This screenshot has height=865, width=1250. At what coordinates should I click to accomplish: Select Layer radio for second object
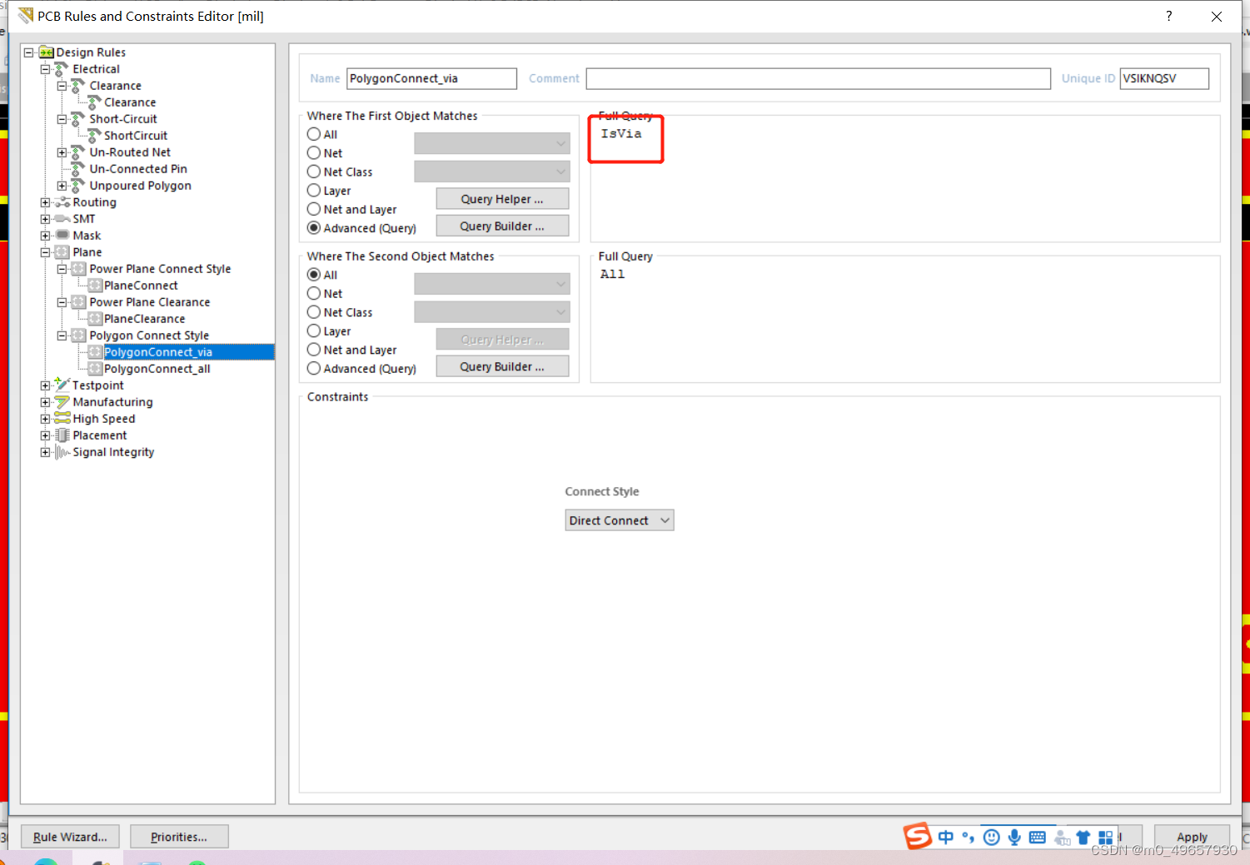(314, 331)
